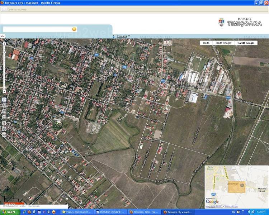Switch map view to Hartă
Image resolution: width=269 pixels, height=215 pixels.
(x=206, y=43)
